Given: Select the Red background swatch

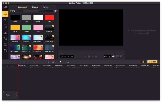Looking at the screenshot, I should click(49, 17).
